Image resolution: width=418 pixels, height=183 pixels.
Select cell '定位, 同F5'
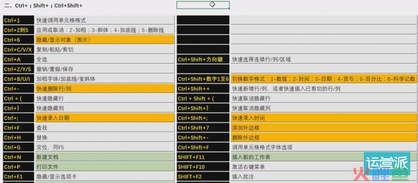[x=105, y=147]
